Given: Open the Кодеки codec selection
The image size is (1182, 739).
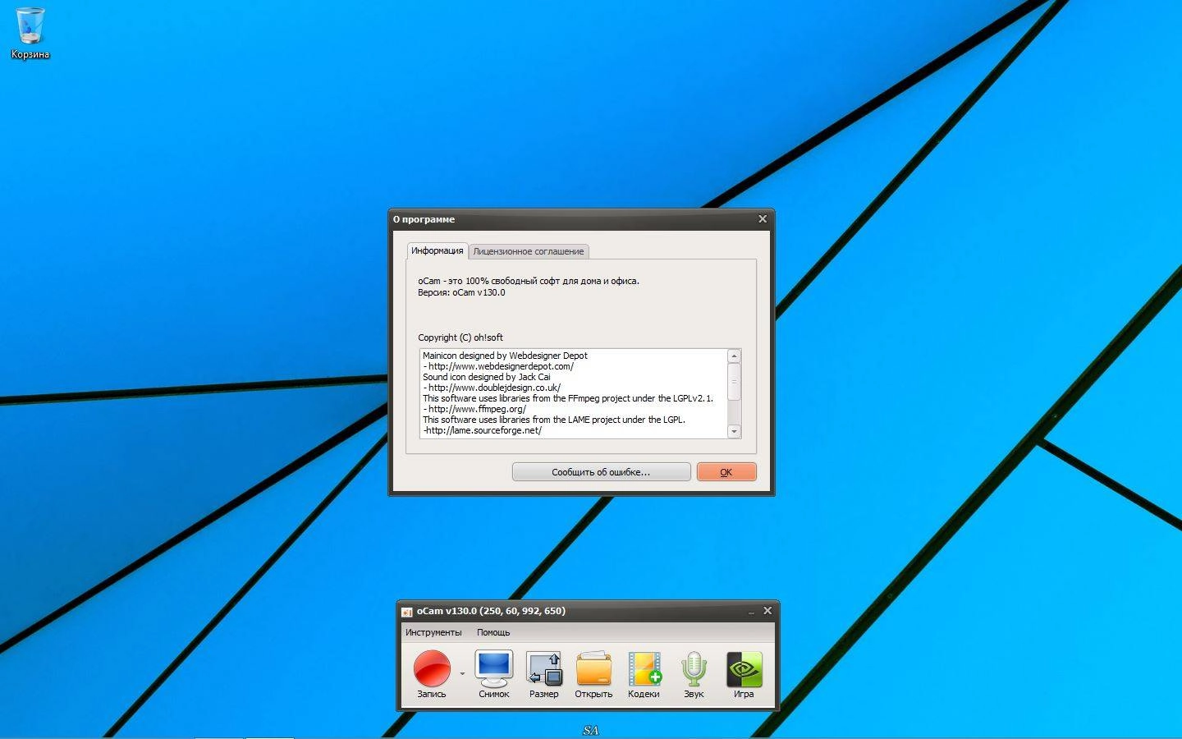Looking at the screenshot, I should (x=644, y=674).
